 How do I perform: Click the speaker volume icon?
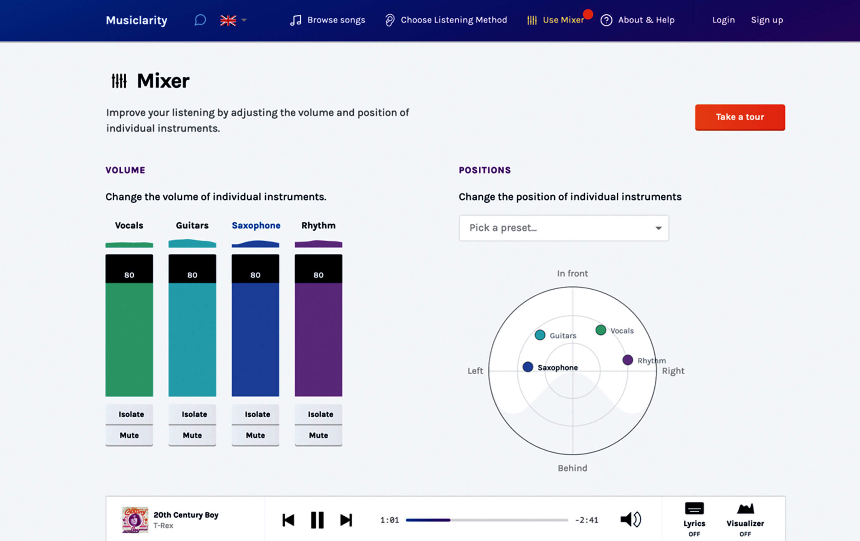630,519
